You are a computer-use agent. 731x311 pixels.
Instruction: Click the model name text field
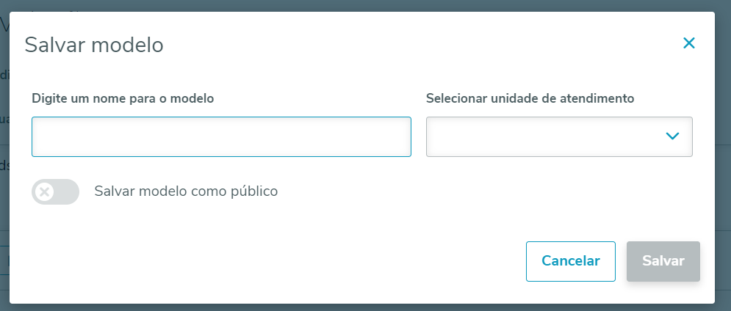pyautogui.click(x=221, y=136)
